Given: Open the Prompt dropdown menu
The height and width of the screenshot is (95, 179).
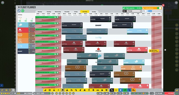Looking at the screenshot, I should [134, 11].
